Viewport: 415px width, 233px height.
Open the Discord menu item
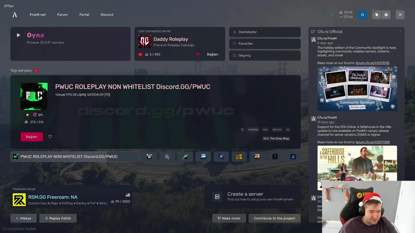point(107,15)
